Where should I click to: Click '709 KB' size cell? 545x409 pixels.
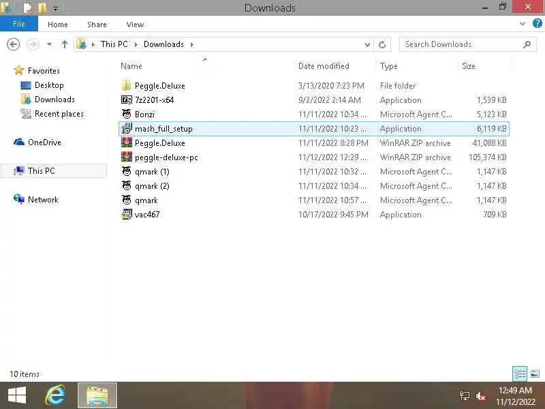pos(495,215)
